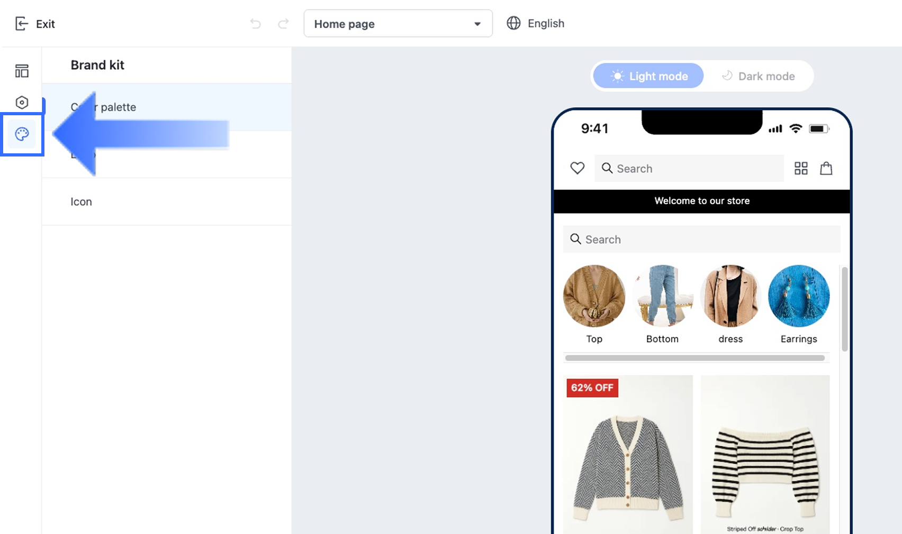This screenshot has width=902, height=534.
Task: Undo the last change
Action: (x=256, y=24)
